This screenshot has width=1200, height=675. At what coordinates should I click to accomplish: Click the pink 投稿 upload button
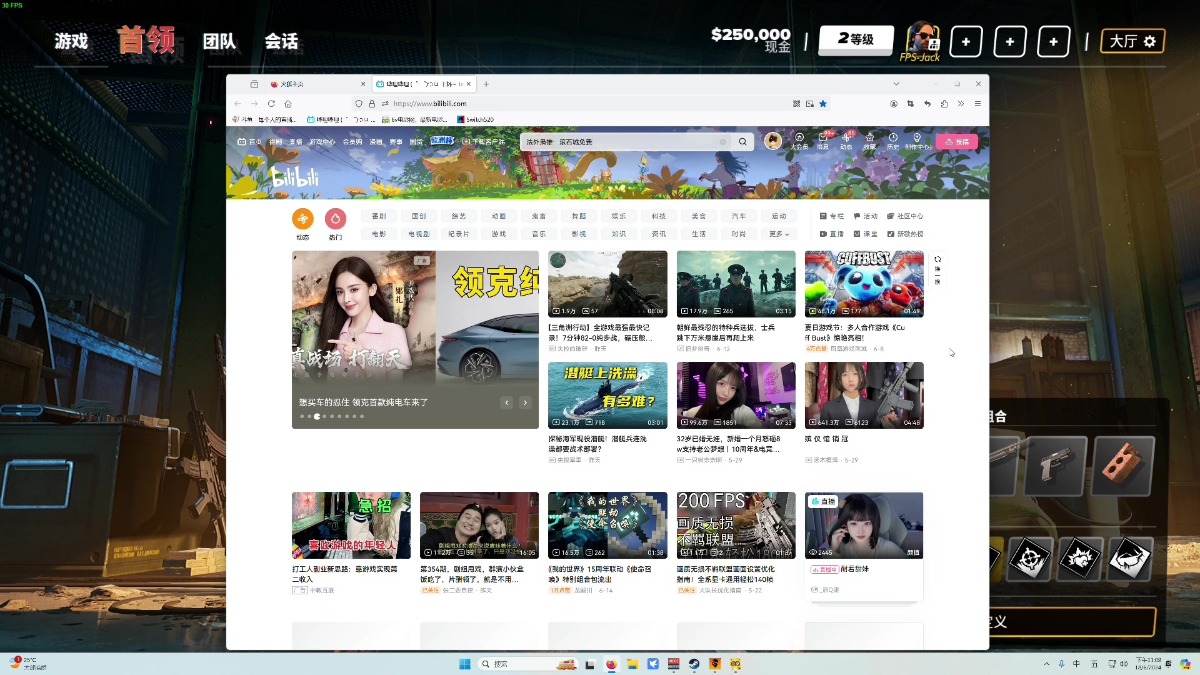click(x=956, y=142)
